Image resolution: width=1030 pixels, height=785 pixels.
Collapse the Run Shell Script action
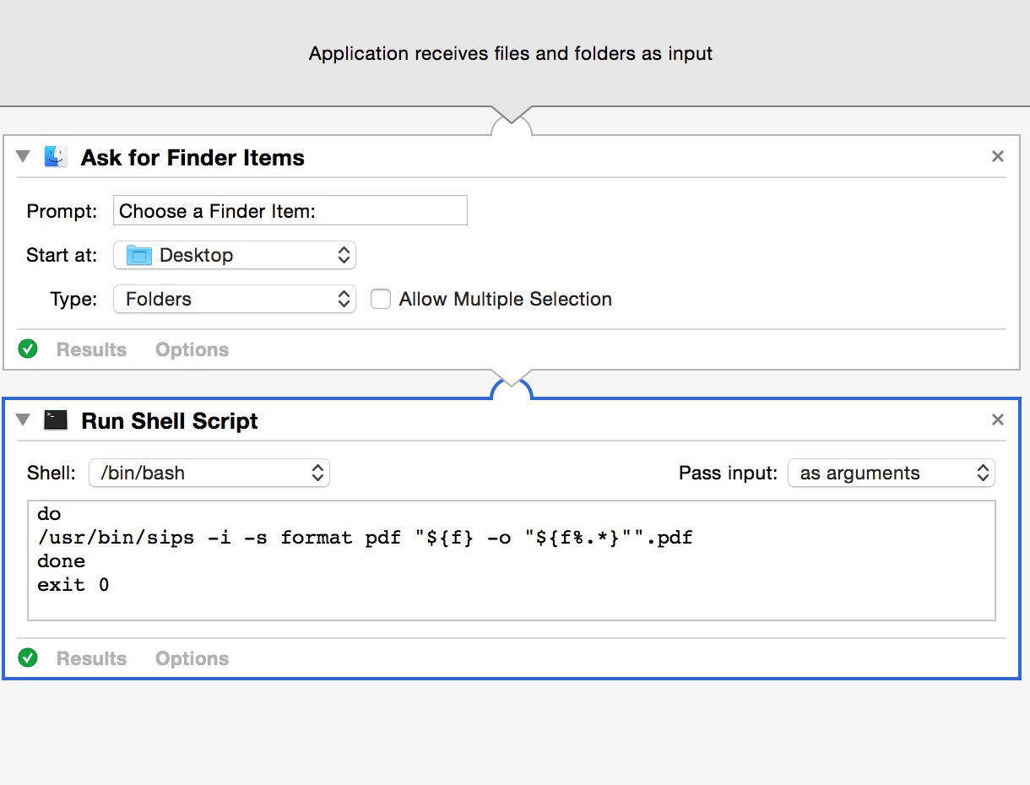click(x=24, y=420)
